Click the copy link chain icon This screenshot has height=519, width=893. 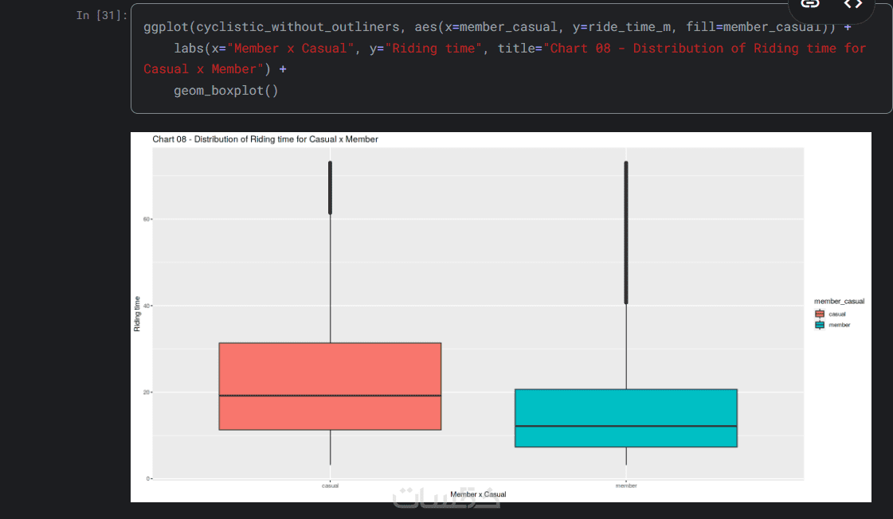(x=810, y=4)
